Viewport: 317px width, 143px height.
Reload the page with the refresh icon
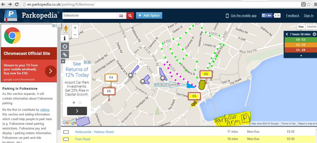pyautogui.click(x=17, y=4)
